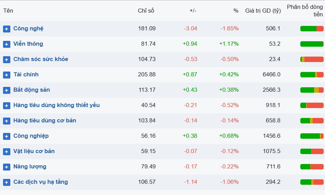Screen dimensions: 325x195
Task: Click plus icon for Hàng tiêu dùng không thiết yếu
Action: pyautogui.click(x=7, y=106)
